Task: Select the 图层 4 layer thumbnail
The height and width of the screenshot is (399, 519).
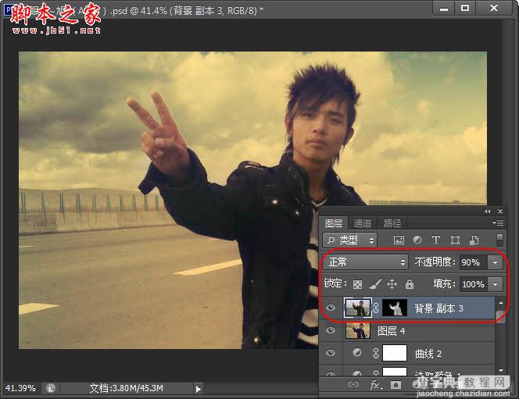Action: (357, 330)
